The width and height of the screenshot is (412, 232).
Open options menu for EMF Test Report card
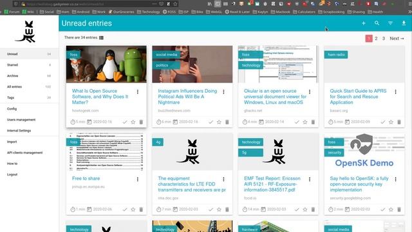310,179
